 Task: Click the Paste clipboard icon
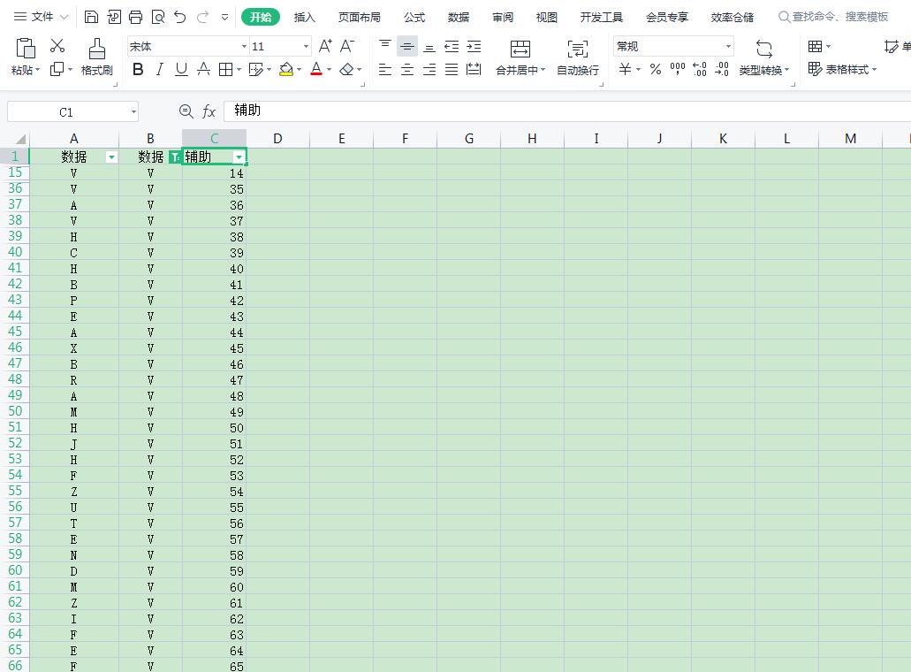click(25, 49)
